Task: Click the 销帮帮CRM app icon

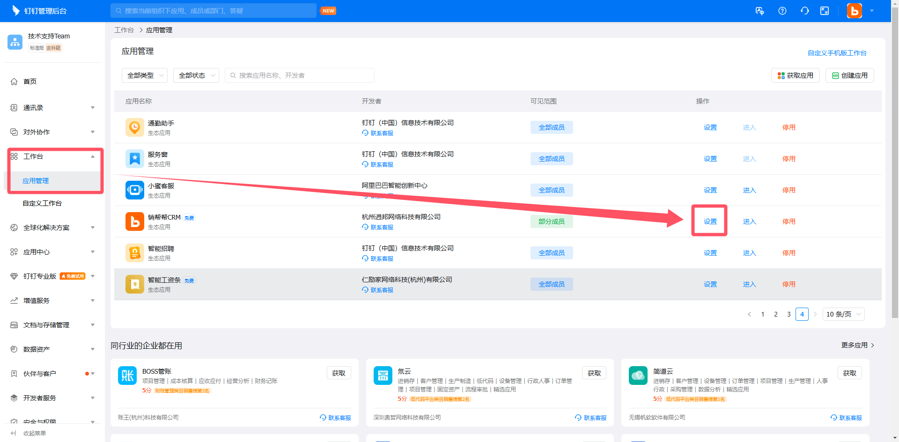Action: point(134,221)
